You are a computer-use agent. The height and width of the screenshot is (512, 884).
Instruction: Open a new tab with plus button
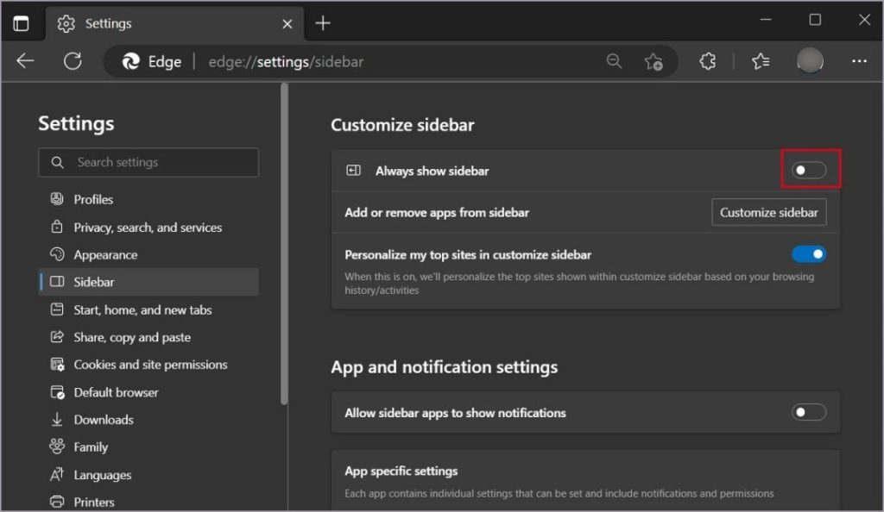point(323,23)
